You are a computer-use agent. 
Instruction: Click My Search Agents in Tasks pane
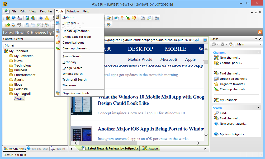(232, 134)
